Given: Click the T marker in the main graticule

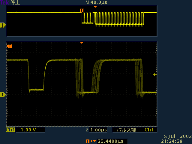Looking at the screenshot, I should coord(9,46).
